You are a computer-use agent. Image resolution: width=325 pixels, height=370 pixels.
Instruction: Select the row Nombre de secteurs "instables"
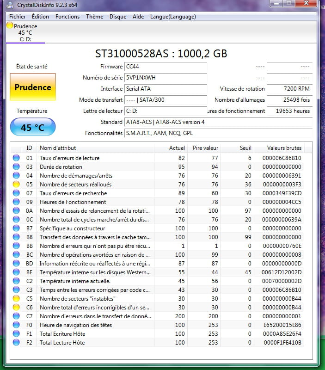click(157, 298)
